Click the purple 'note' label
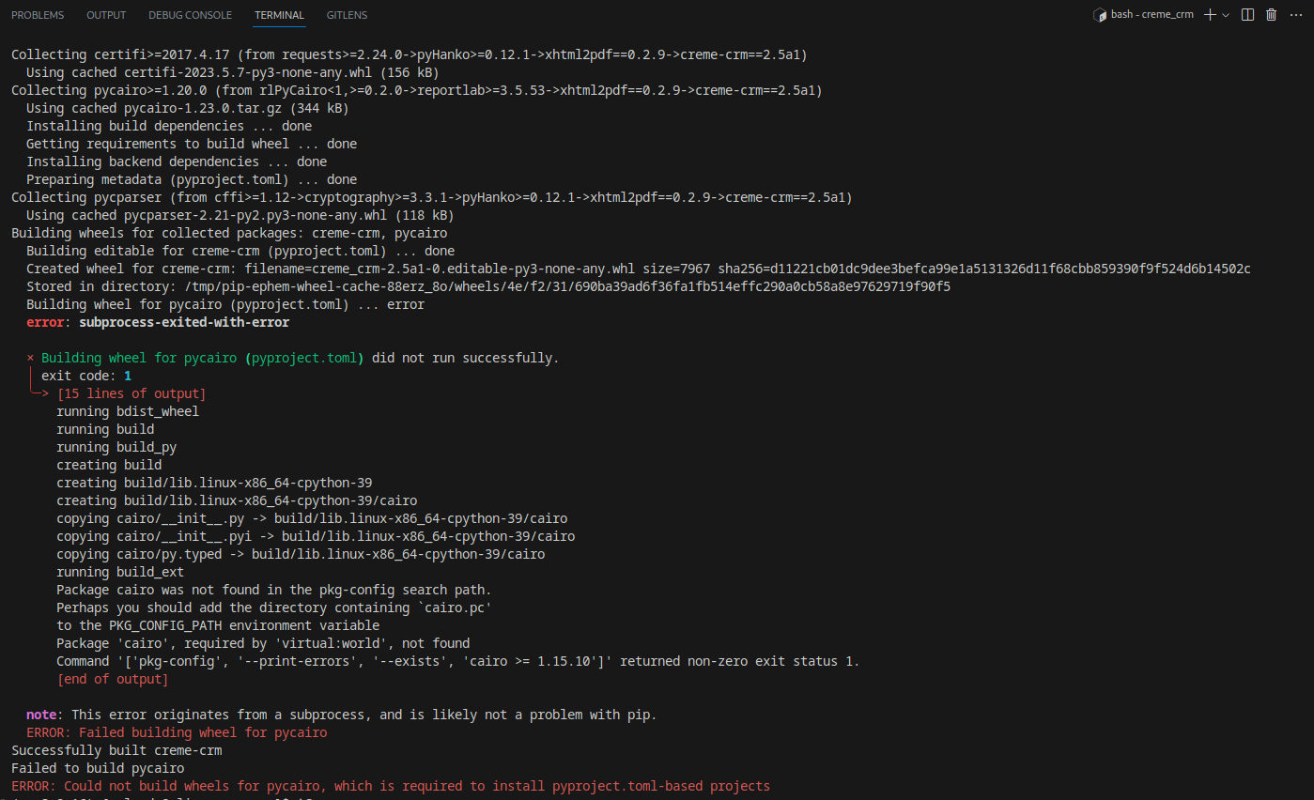Viewport: 1314px width, 800px height. click(x=41, y=715)
